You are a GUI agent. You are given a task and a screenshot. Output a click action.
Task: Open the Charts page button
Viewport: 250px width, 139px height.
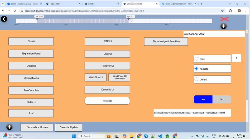[x=31, y=41]
